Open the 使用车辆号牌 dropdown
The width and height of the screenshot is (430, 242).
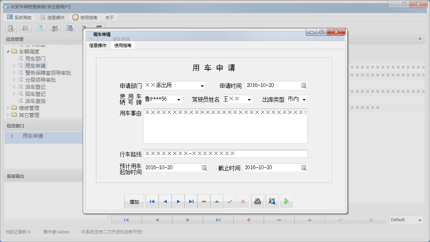point(179,99)
